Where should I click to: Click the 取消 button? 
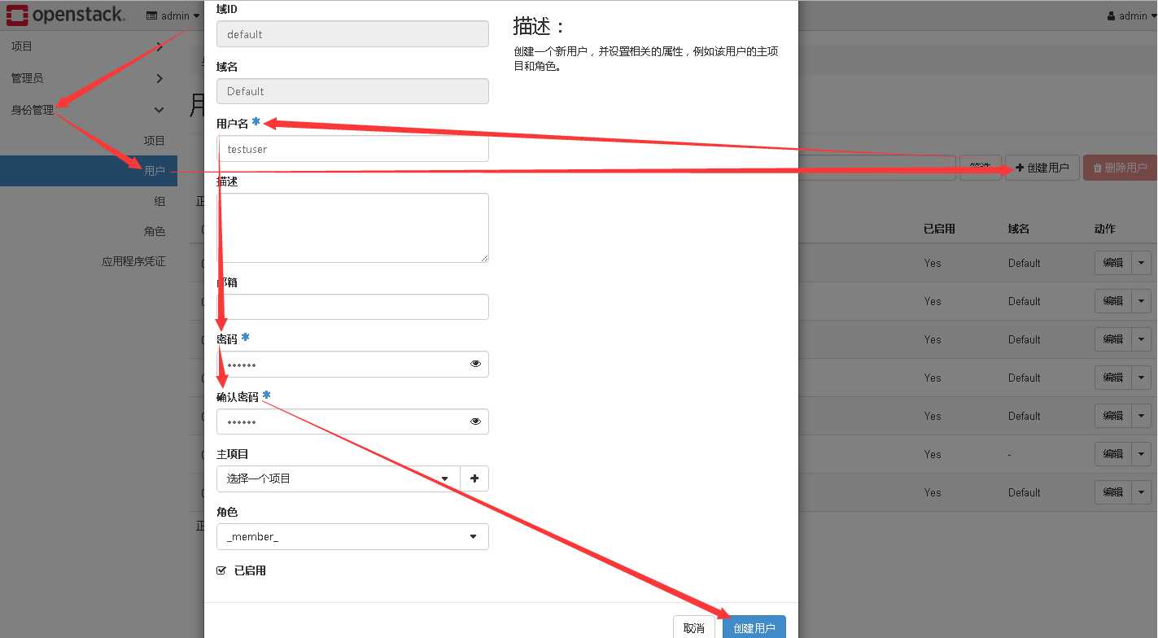pos(694,627)
